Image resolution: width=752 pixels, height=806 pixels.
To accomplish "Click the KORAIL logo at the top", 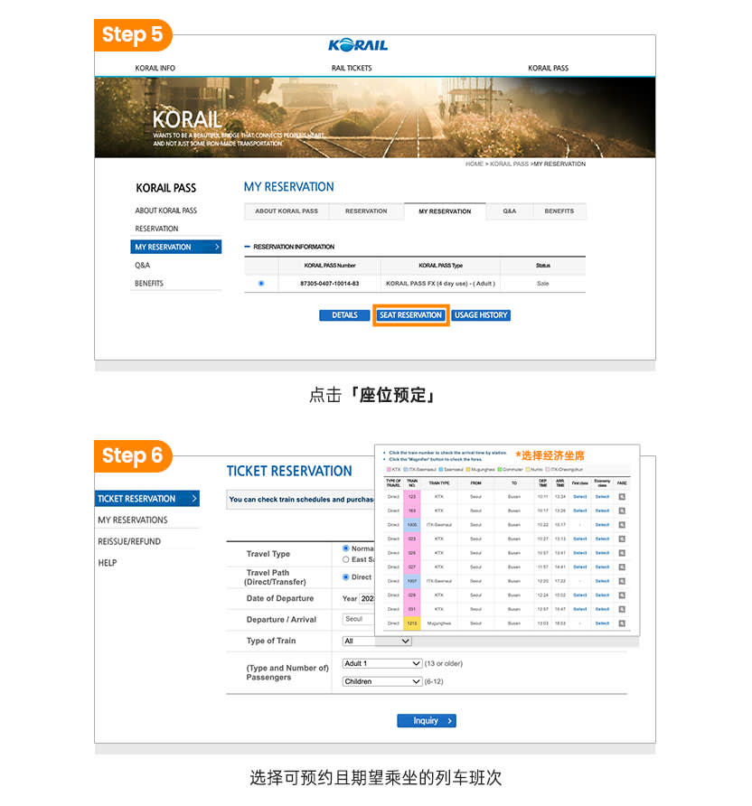I will coord(358,46).
